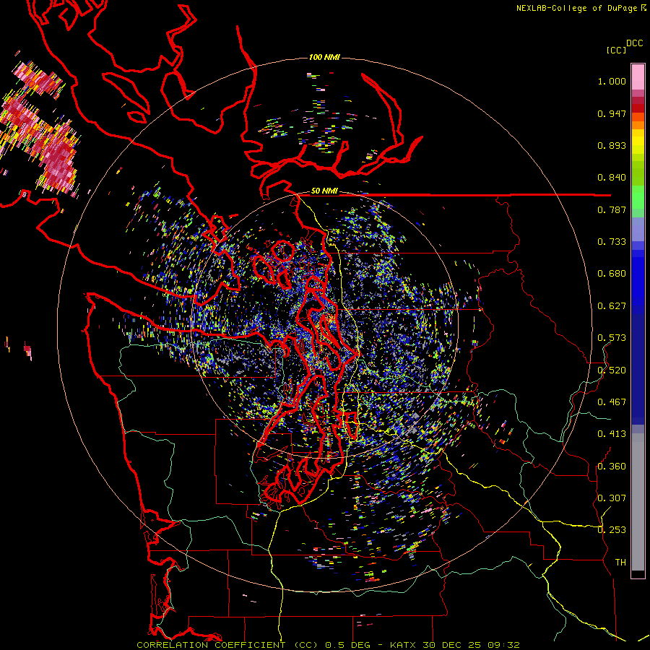Select the 0.253 legend value

(x=612, y=530)
